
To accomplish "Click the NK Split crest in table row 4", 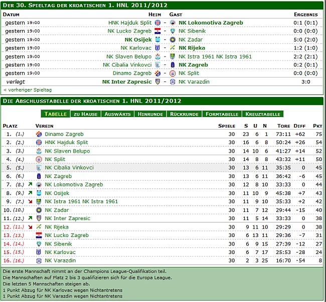I will pos(39,159).
